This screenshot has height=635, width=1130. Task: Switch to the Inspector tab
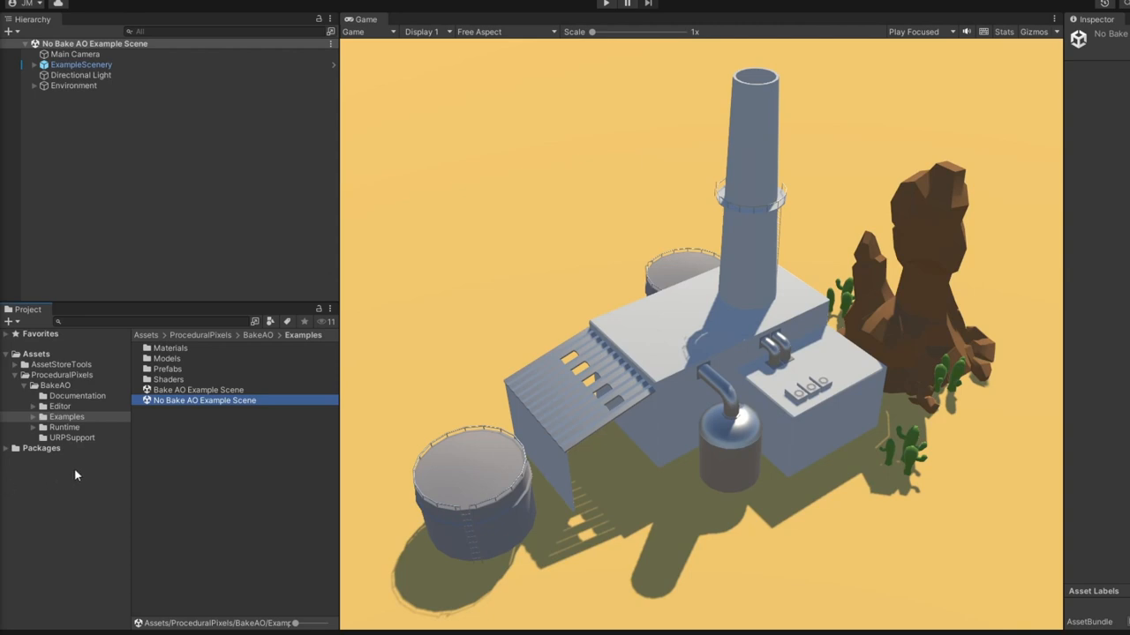tap(1096, 19)
